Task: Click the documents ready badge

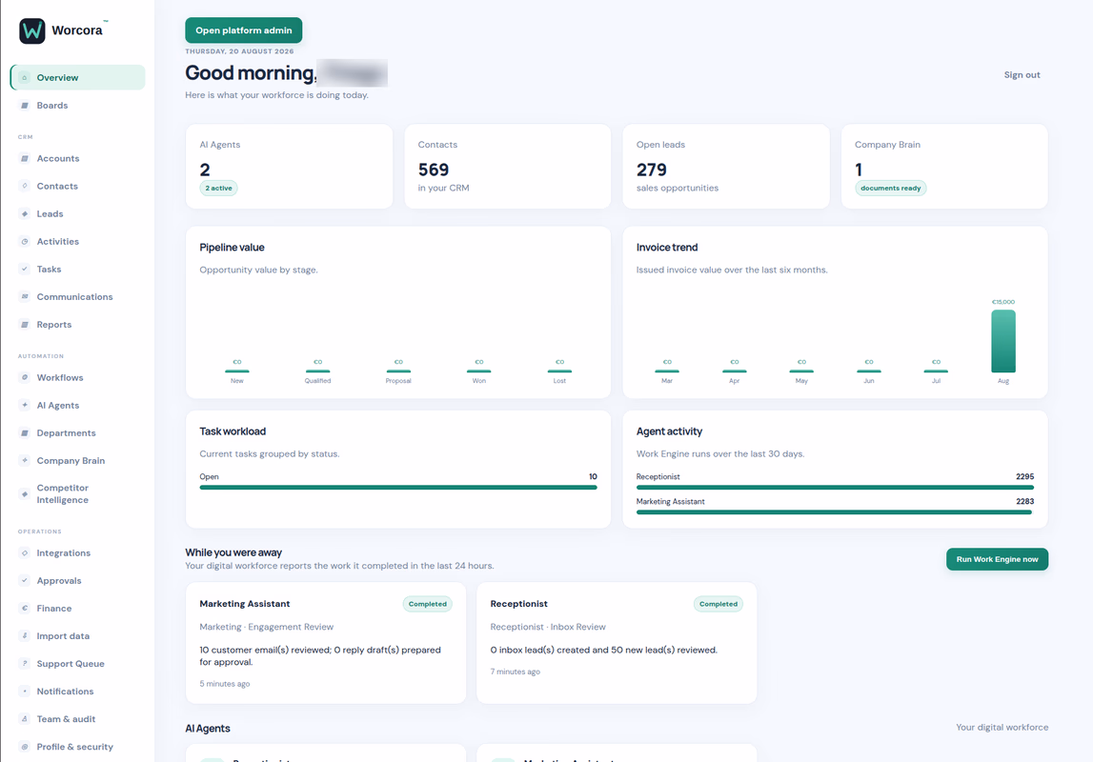Action: [x=890, y=188]
